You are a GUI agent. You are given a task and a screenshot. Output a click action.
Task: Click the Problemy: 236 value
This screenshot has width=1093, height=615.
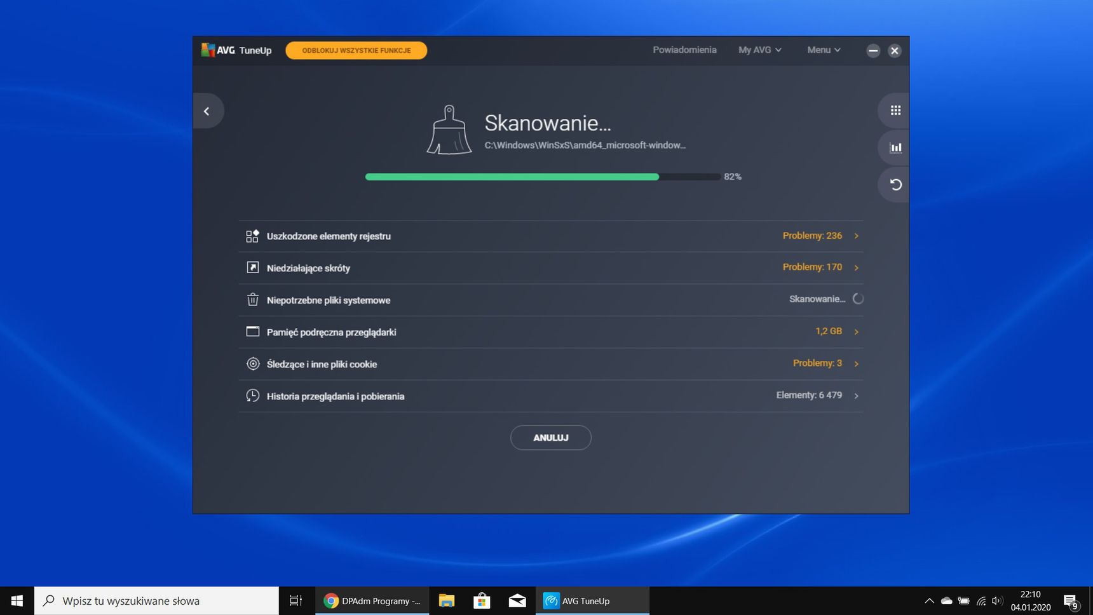812,236
